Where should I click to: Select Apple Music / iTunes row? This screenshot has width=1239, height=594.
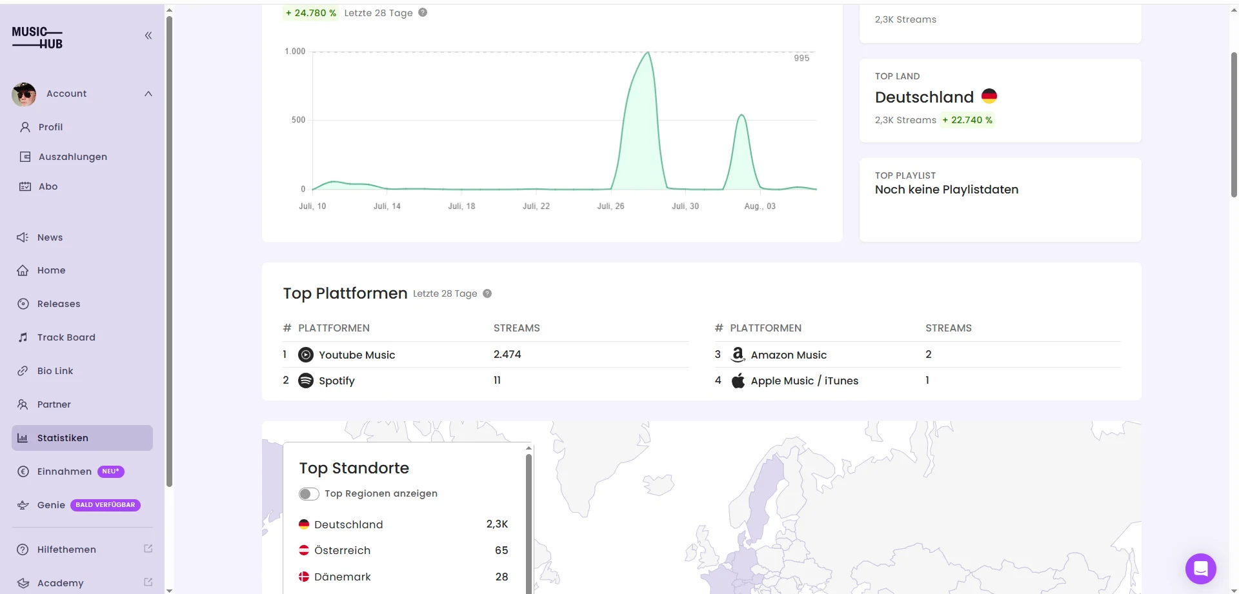[x=918, y=381]
